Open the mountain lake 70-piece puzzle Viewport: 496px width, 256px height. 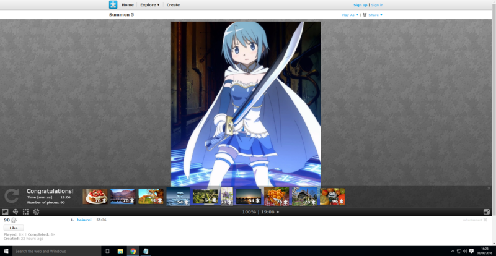click(x=123, y=197)
